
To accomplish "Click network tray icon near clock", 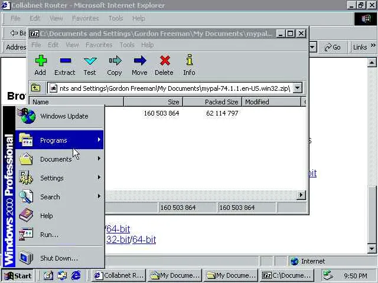I will tap(328, 275).
